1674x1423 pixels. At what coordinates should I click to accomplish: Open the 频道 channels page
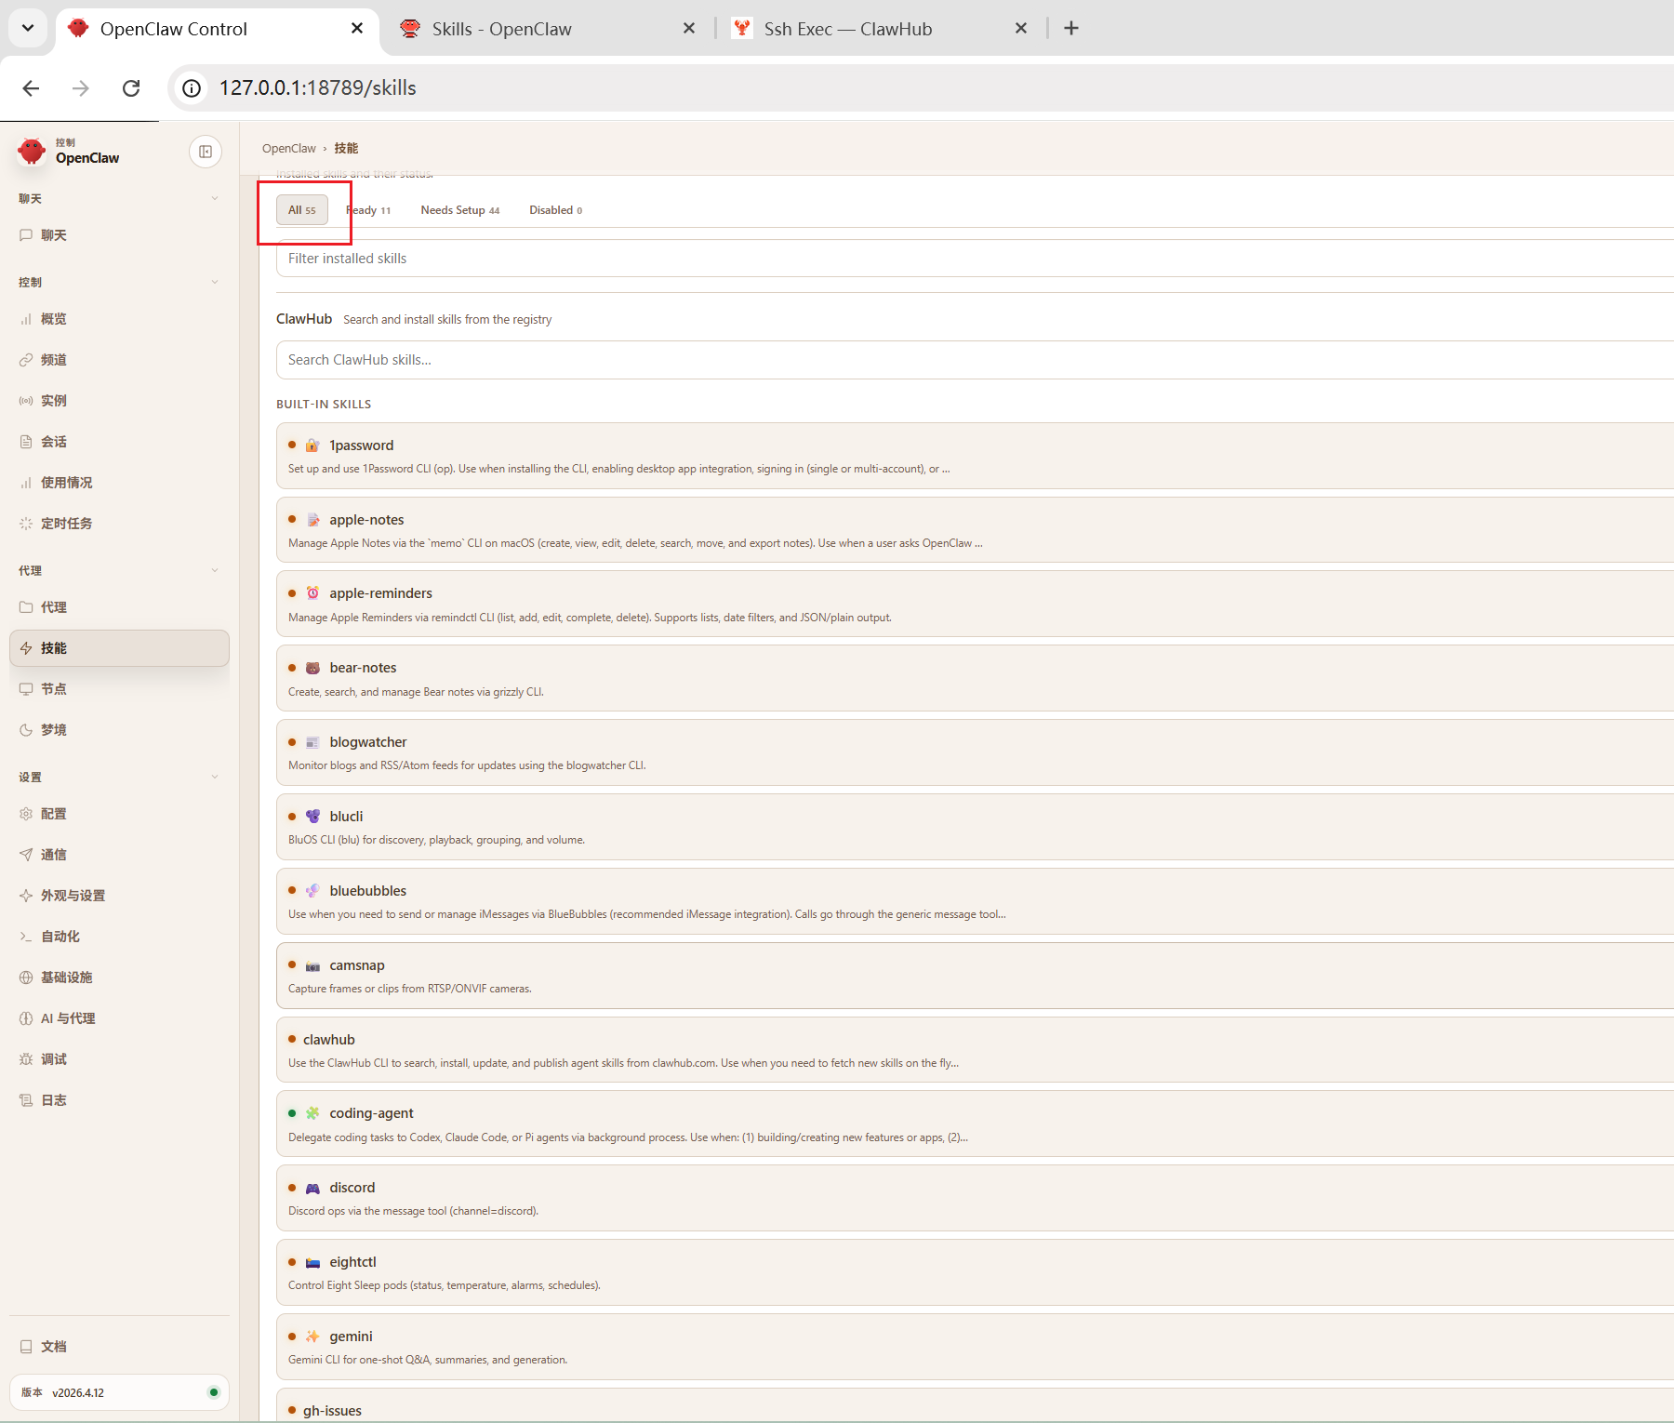119,360
